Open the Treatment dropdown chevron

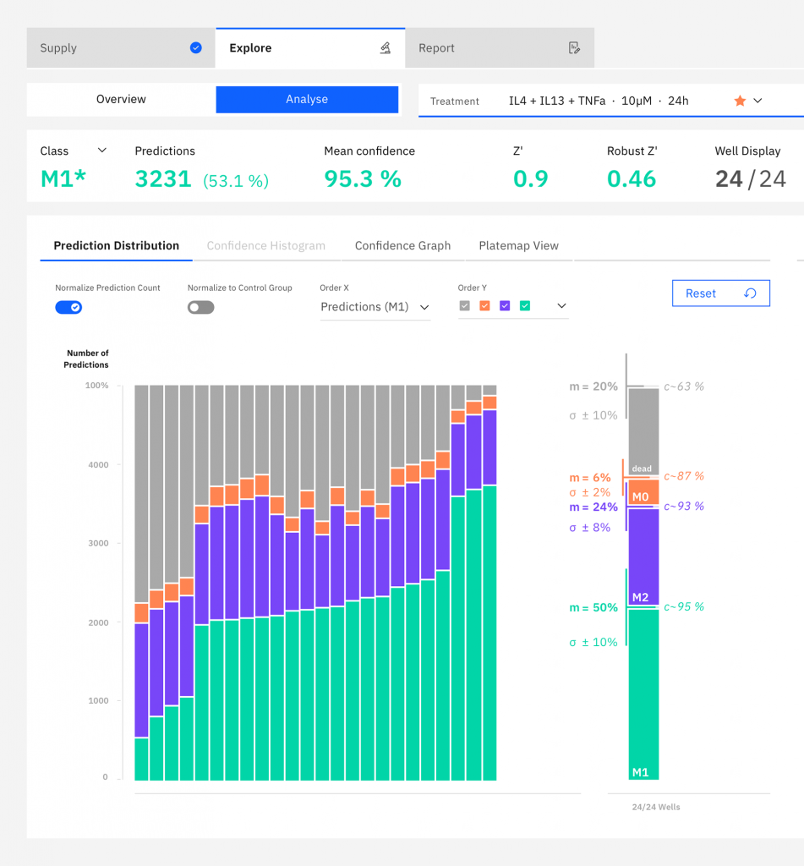[758, 101]
